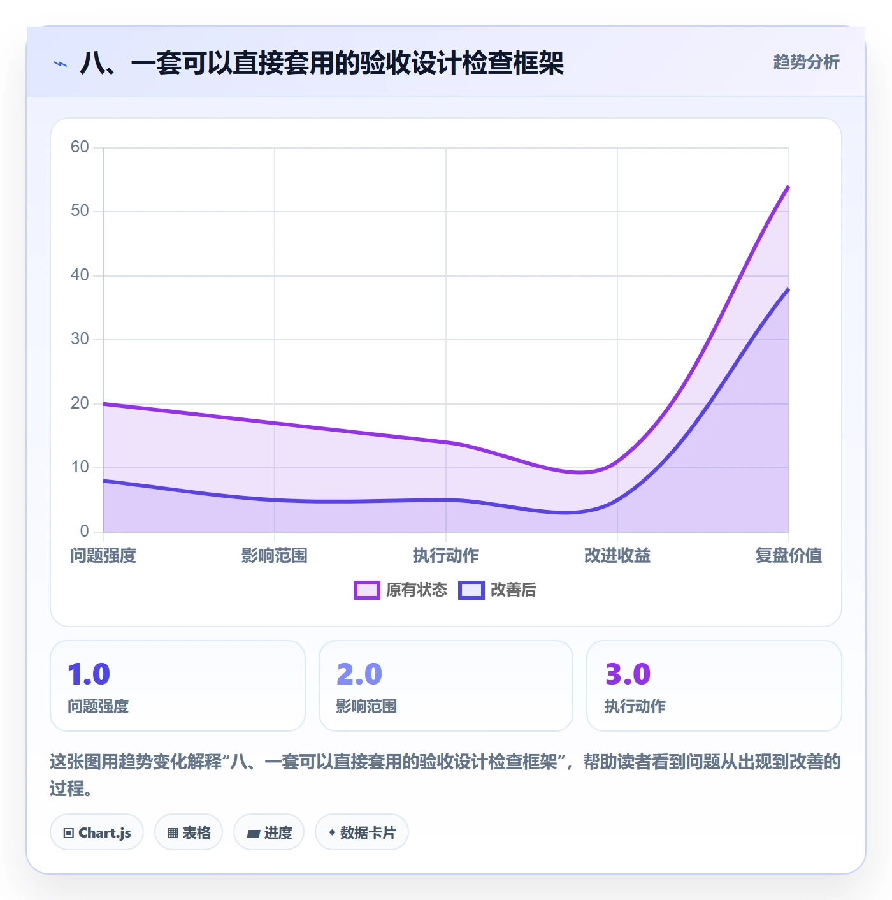Click the 20 y-axis value
Viewport: 892px width, 900px height.
click(x=80, y=403)
